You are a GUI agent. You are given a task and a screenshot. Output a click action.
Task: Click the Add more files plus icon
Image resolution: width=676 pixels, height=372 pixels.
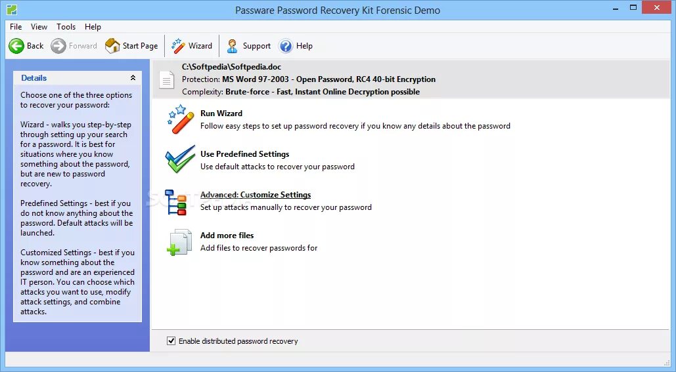click(179, 242)
